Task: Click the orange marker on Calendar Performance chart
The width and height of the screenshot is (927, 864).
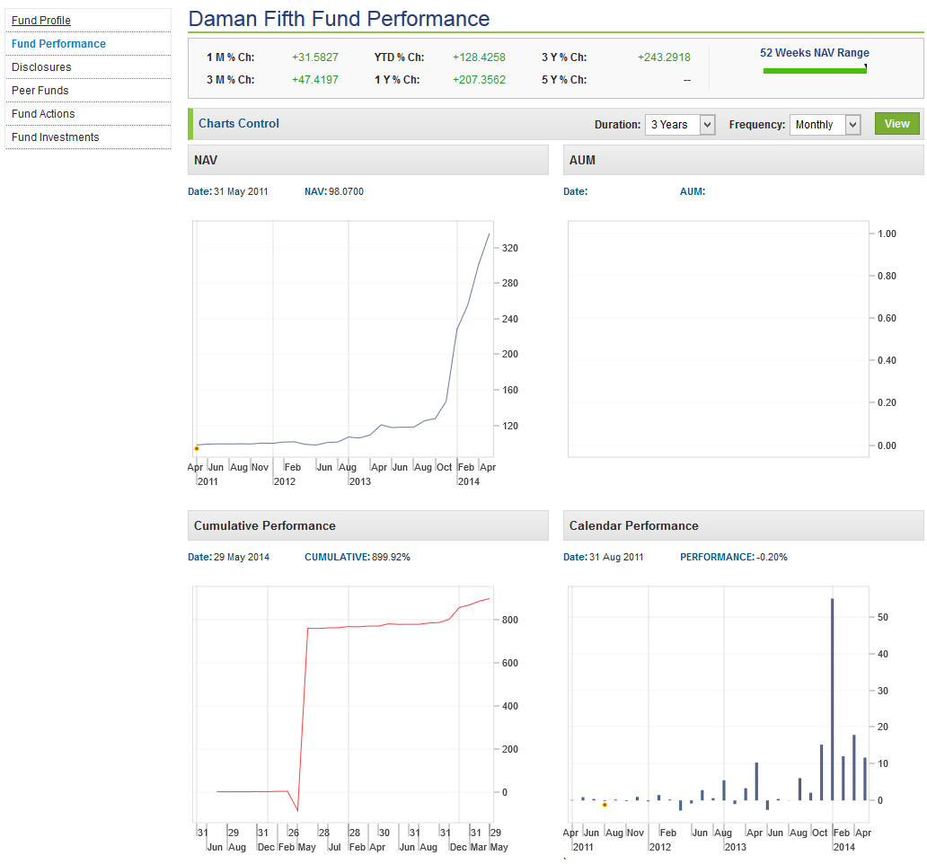Action: [605, 805]
